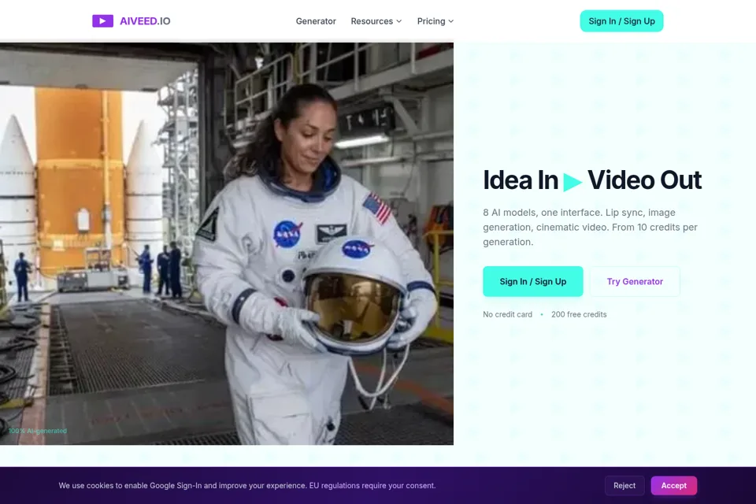Expand the Pricing dropdown menu
The height and width of the screenshot is (504, 756).
tap(435, 21)
